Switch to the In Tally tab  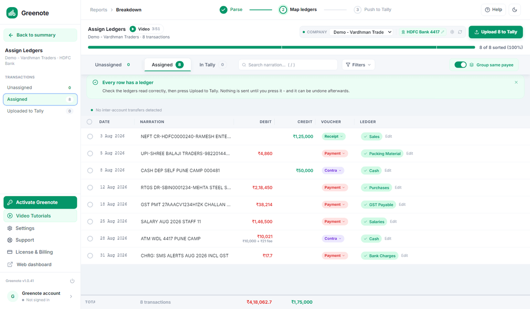point(212,65)
